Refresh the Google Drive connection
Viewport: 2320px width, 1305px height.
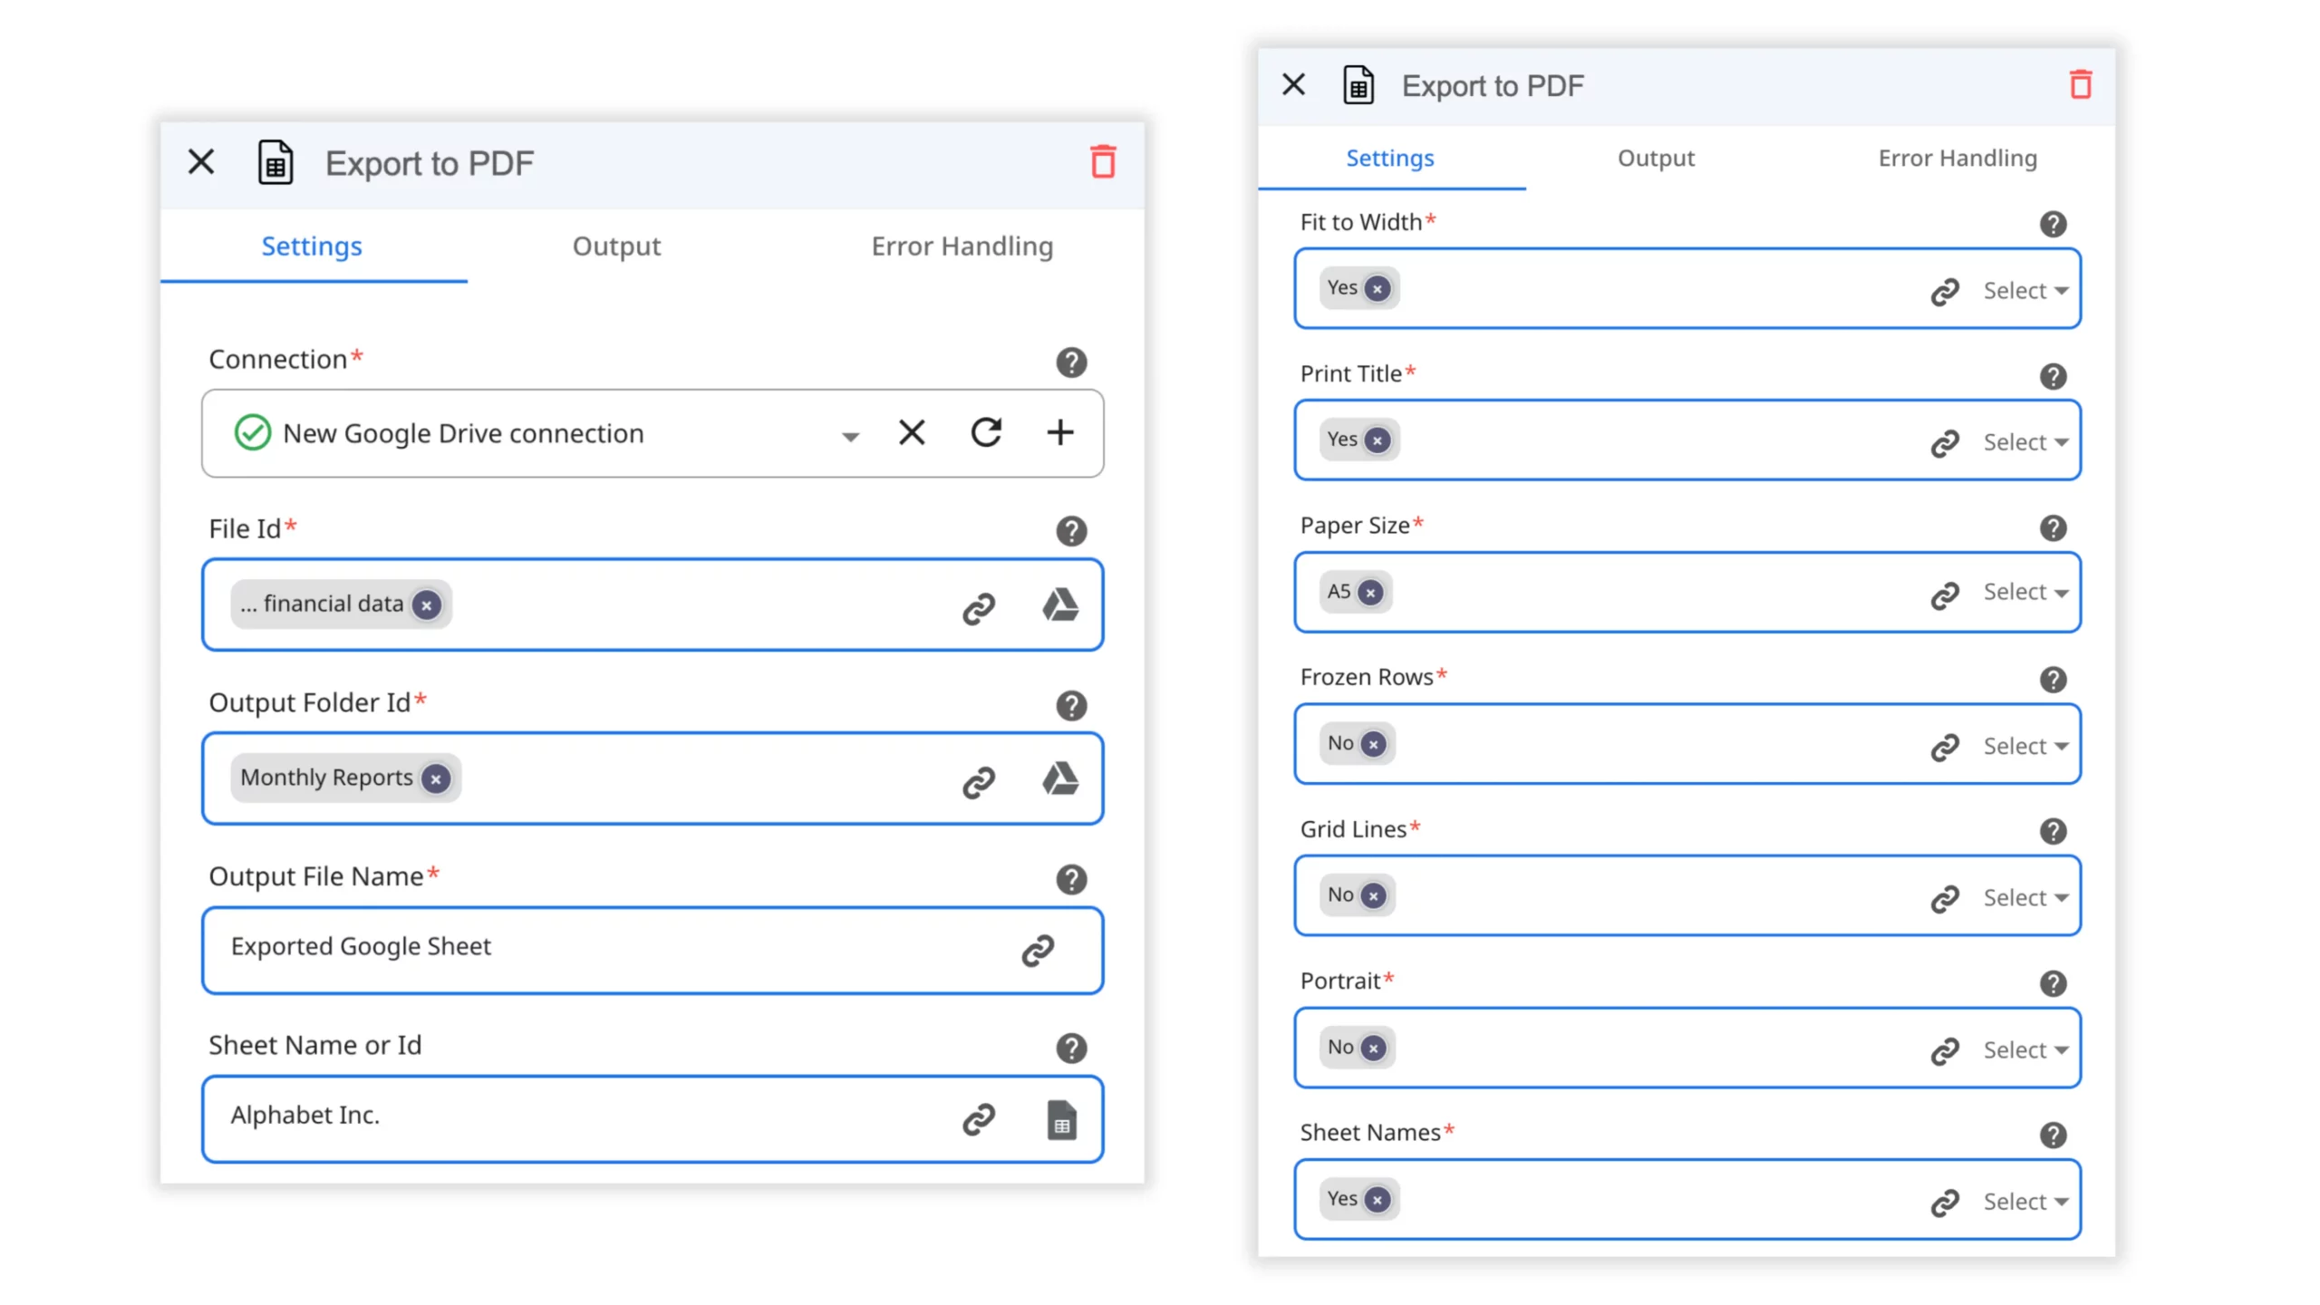[986, 432]
